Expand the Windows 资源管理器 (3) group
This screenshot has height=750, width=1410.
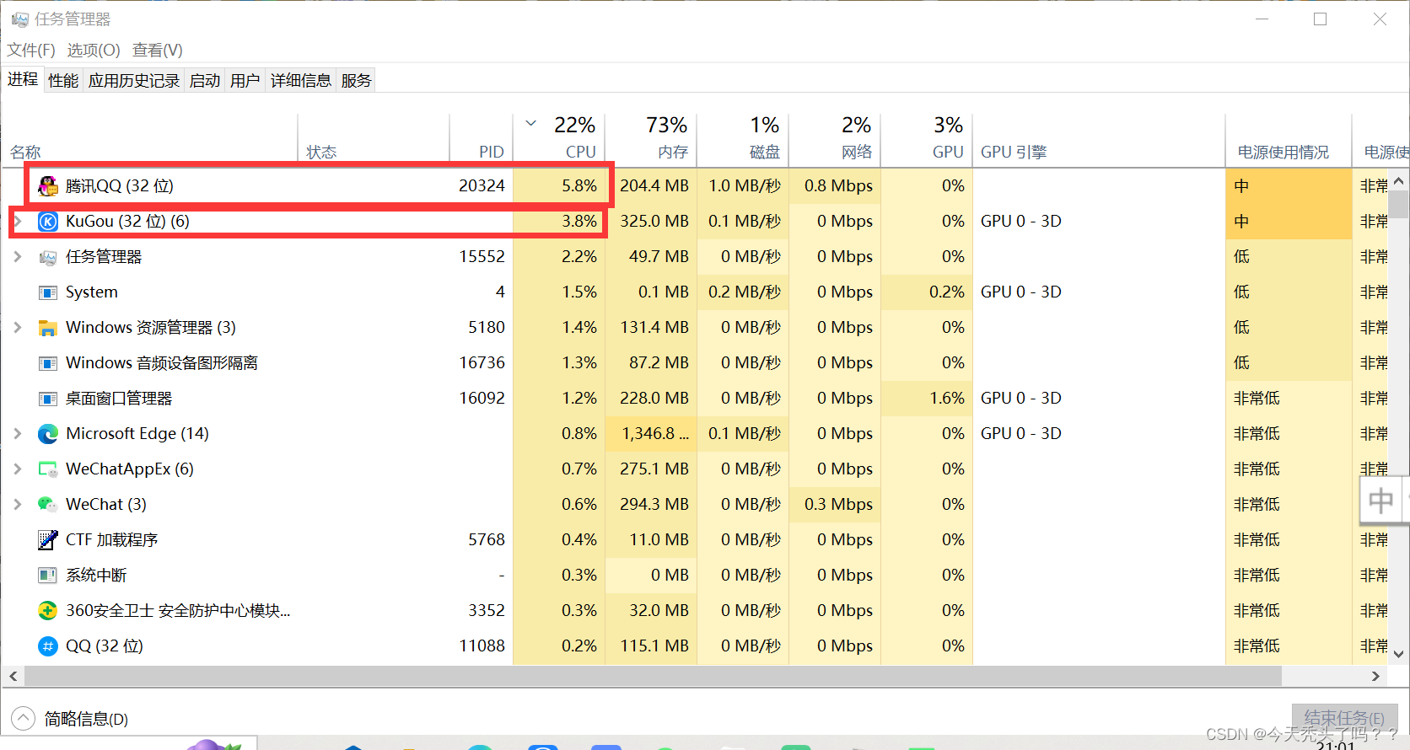click(x=18, y=328)
